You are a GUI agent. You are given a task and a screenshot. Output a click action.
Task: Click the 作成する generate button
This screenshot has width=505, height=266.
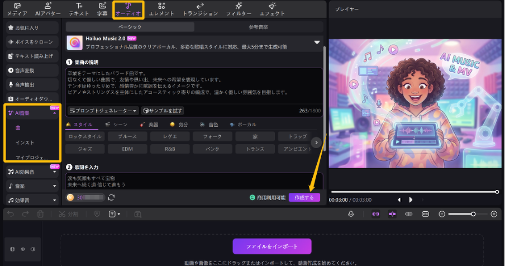(x=304, y=197)
